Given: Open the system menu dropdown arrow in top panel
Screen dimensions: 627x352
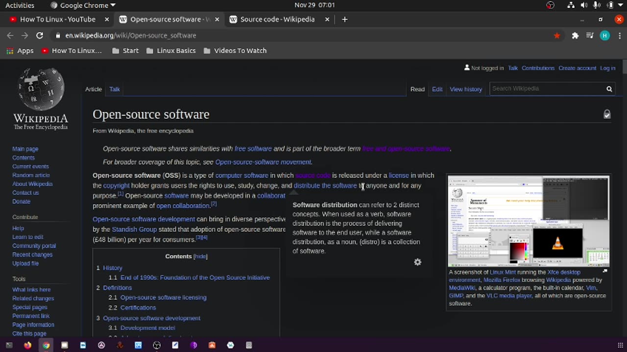Looking at the screenshot, I should click(621, 5).
